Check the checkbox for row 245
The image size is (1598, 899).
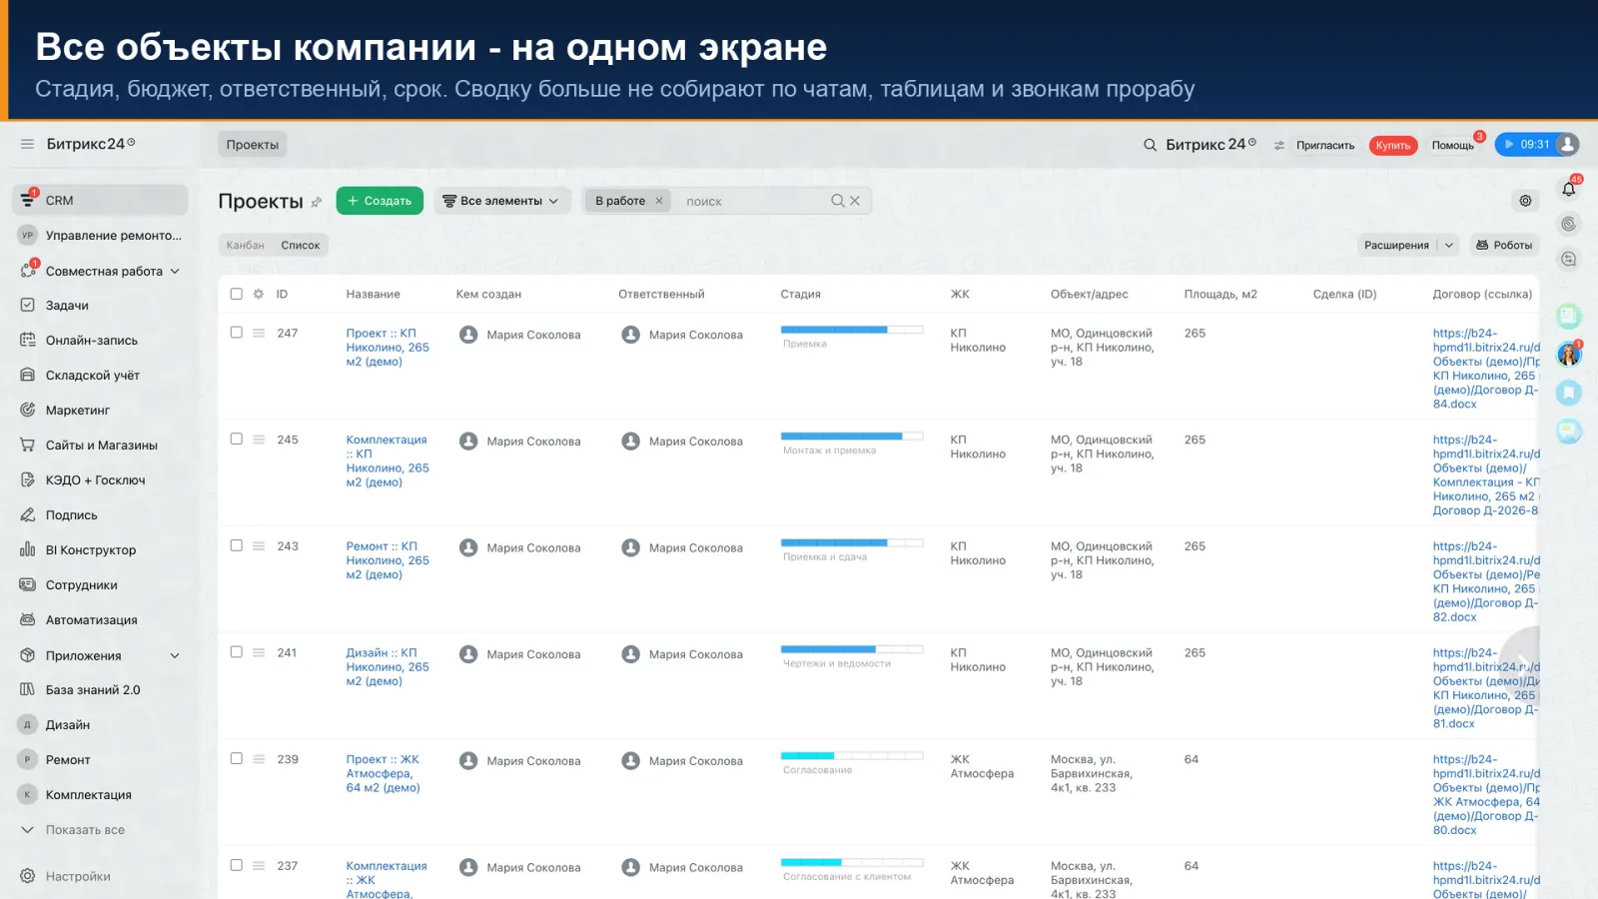pyautogui.click(x=237, y=439)
